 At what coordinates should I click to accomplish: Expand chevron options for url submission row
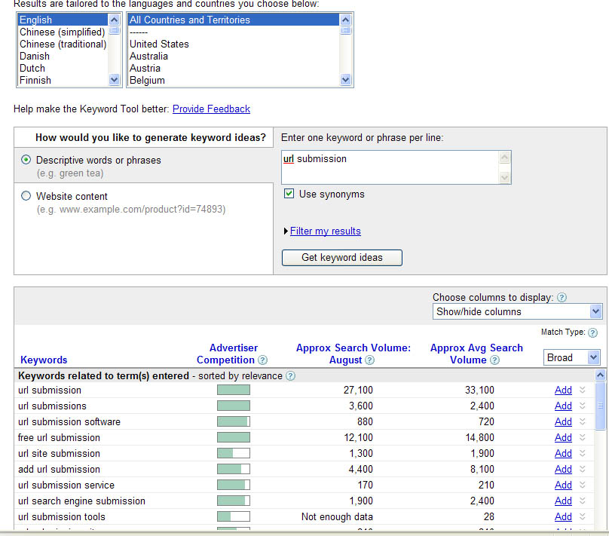coord(582,390)
